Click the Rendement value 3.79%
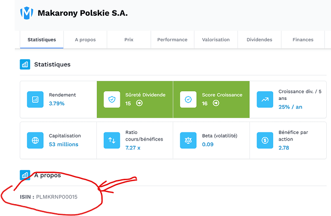The image size is (331, 216). click(x=57, y=104)
